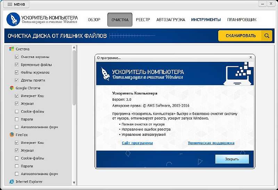The width and height of the screenshot is (278, 190).
Task: Close the О программе dialog with X
Action: coord(251,57)
